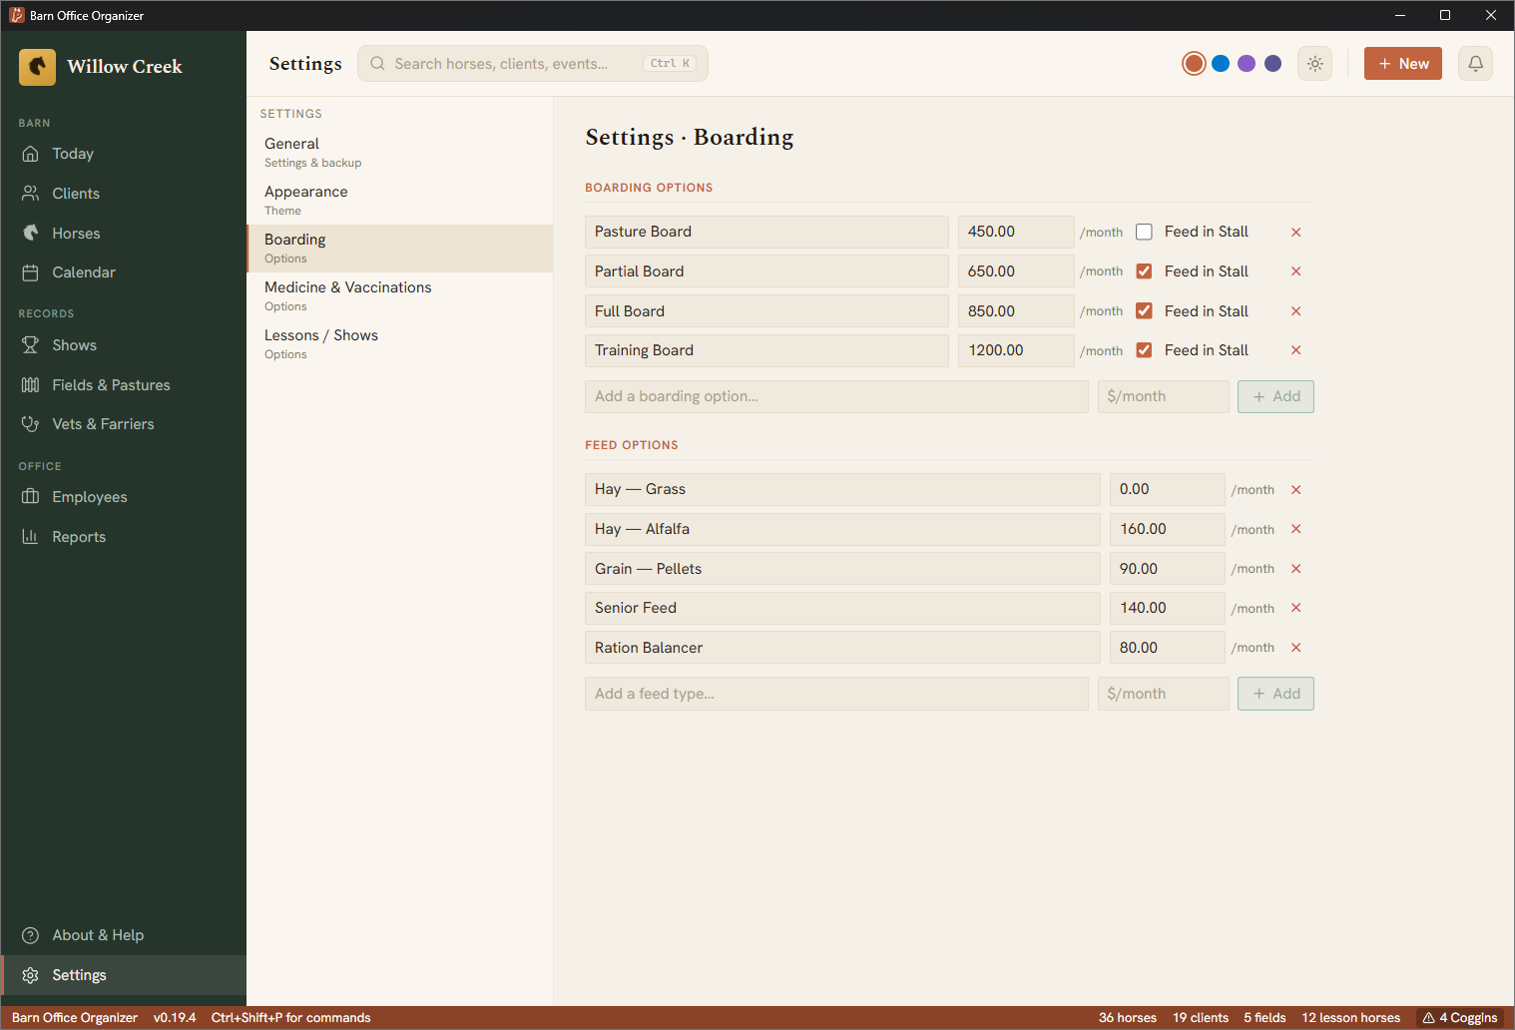This screenshot has width=1515, height=1030.
Task: Remove the Hay — Alfalfa feed option
Action: (x=1295, y=529)
